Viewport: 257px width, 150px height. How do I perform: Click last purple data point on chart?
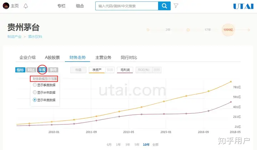231,102
